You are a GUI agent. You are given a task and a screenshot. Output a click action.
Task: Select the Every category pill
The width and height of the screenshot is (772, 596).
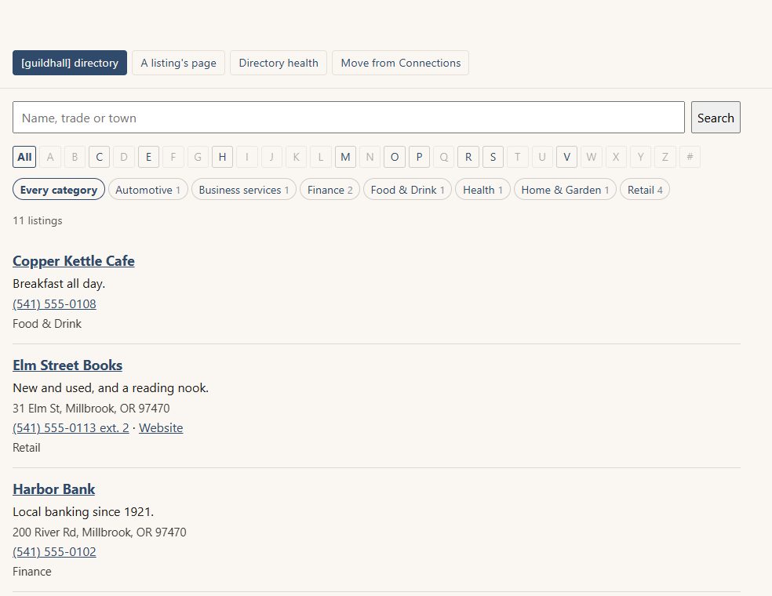tap(59, 190)
